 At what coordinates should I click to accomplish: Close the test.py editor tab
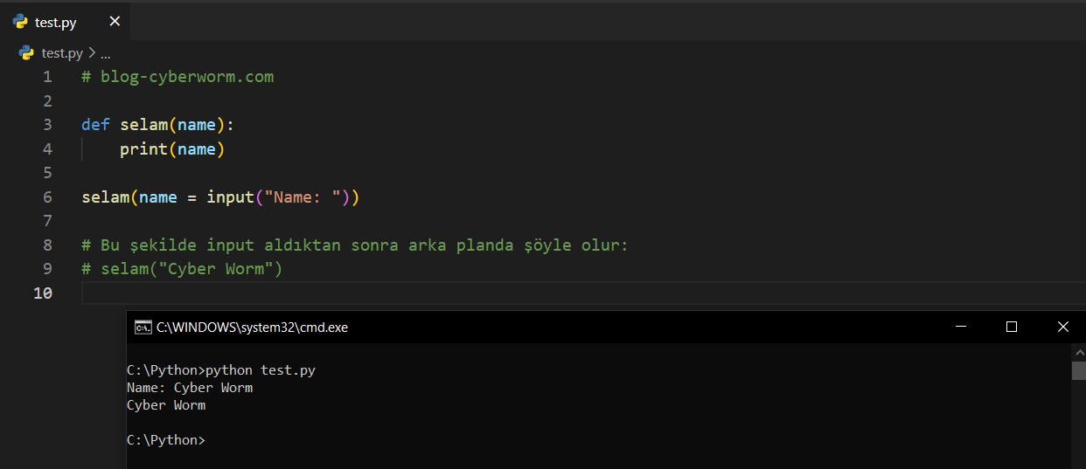pos(115,22)
